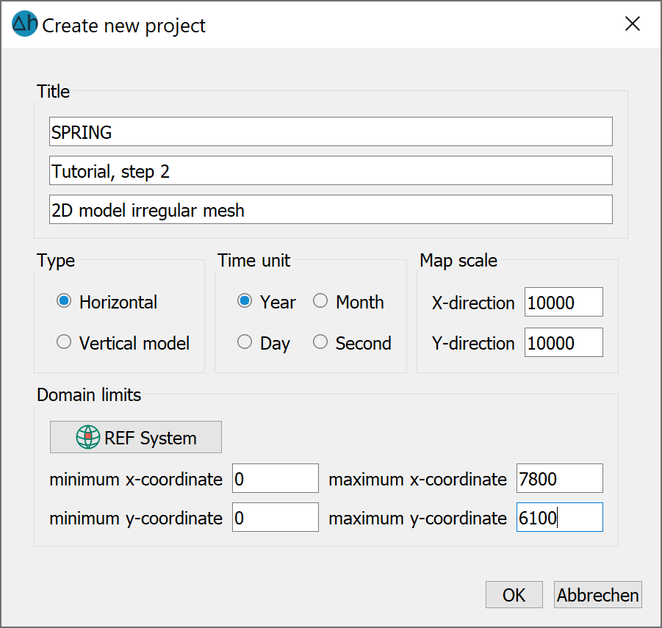
Task: Click the maximum x-coordinate field showing 7800
Action: 559,478
